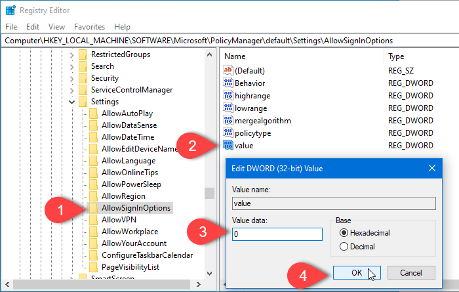459x292 pixels.
Task: Select the highrange DWORD icon
Action: click(228, 96)
